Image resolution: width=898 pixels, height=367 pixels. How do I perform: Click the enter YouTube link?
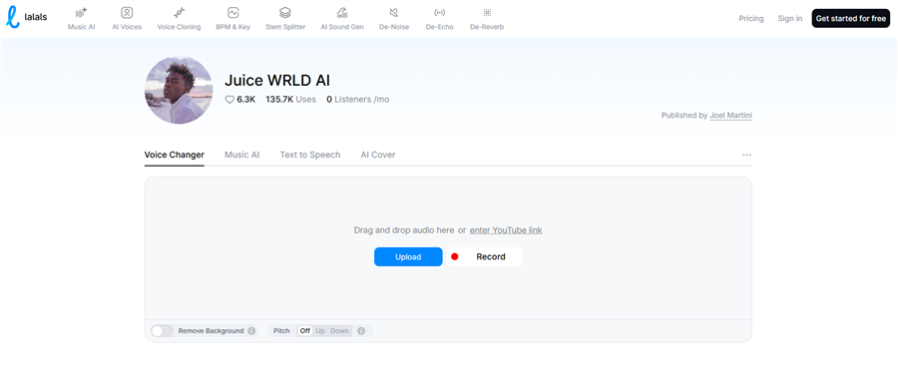click(x=506, y=230)
